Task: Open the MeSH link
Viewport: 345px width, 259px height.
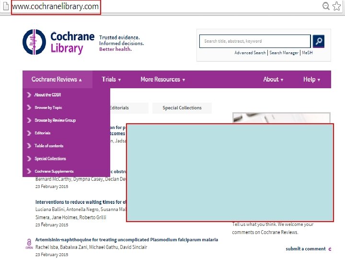Action: pyautogui.click(x=307, y=53)
